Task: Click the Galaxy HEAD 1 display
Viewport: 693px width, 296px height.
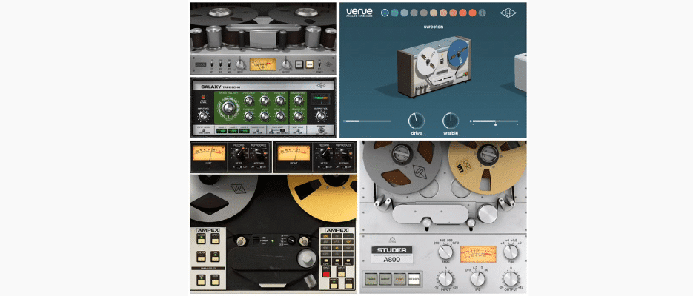Action: click(222, 131)
